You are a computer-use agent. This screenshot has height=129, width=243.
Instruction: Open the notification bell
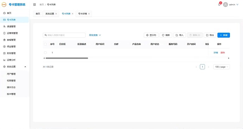(x=219, y=5)
